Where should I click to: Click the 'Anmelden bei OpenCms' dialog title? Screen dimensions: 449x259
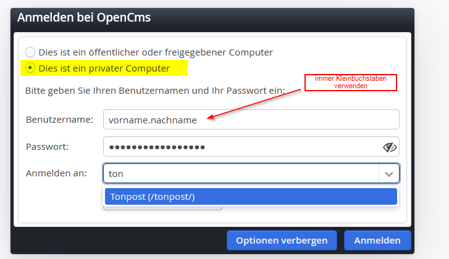click(84, 17)
